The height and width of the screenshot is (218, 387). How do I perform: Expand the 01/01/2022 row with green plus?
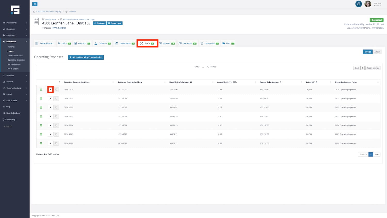[x=41, y=107]
